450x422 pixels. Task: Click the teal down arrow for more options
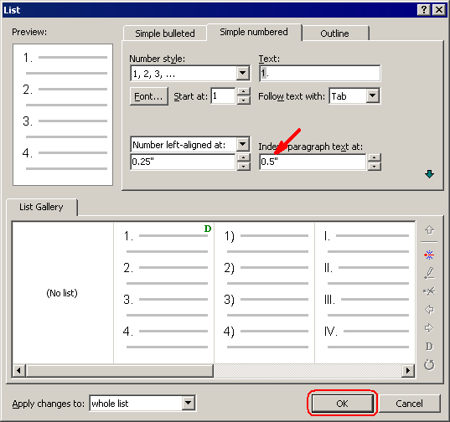pos(429,174)
